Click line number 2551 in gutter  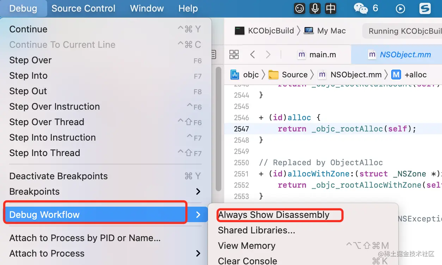point(241,174)
